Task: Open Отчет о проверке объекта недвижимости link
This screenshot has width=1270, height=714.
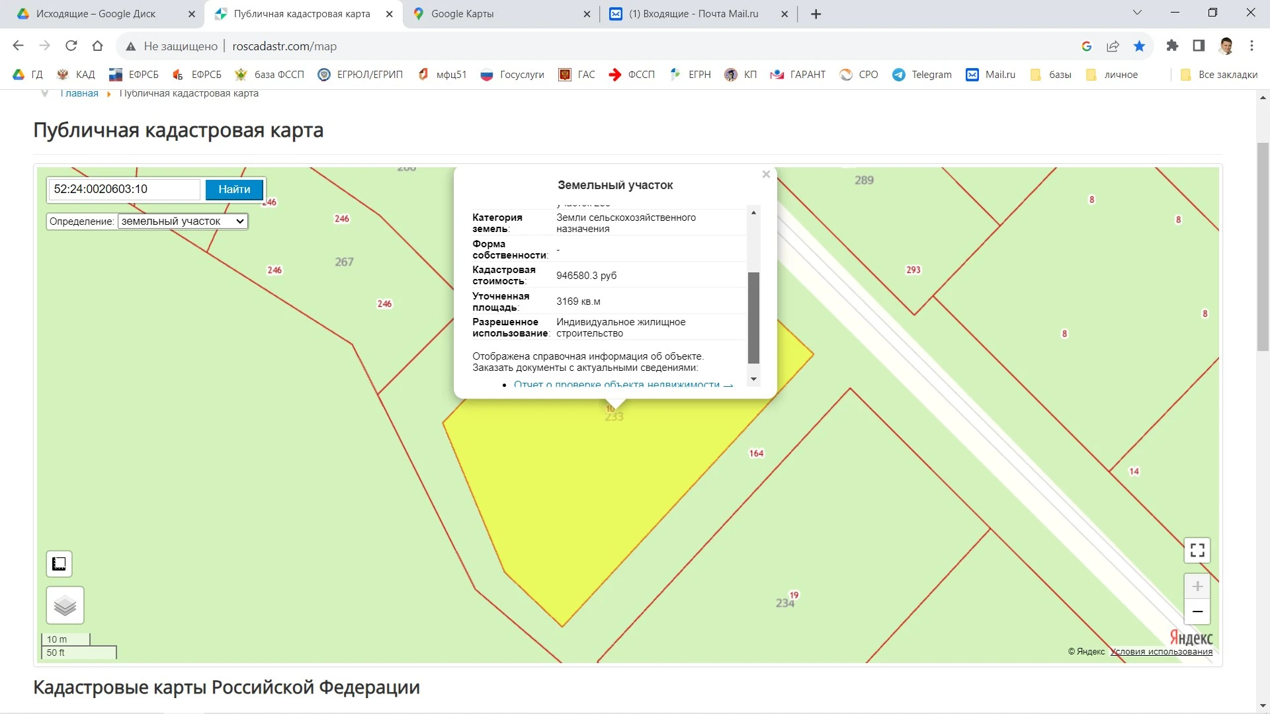Action: click(623, 384)
